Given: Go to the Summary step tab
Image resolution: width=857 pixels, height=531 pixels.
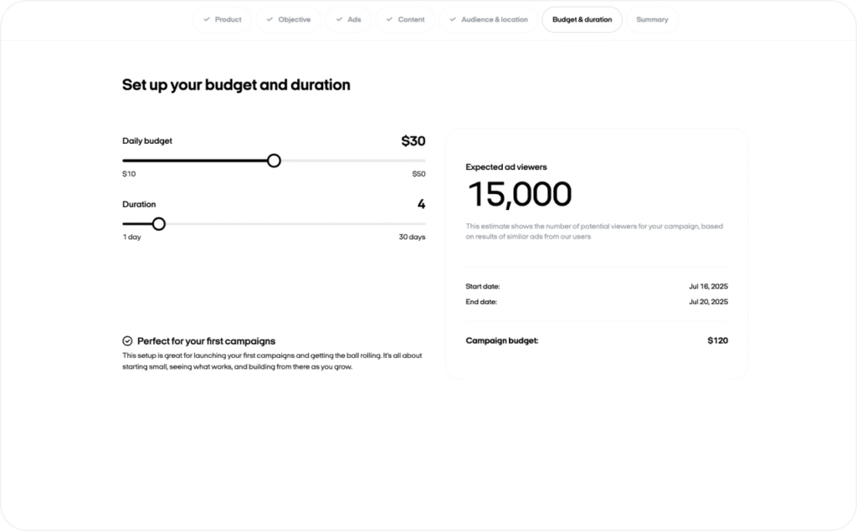Looking at the screenshot, I should pos(652,19).
